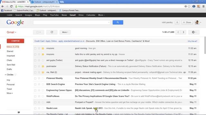Tick the Naukri.com email checkbox
This screenshot has width=206, height=115.
pos(35,108)
